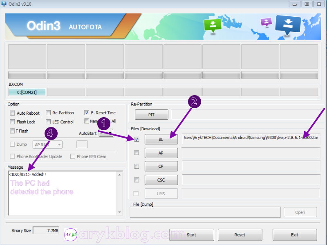327x245 pixels.
Task: Tick the AP file checkbox
Action: click(x=137, y=153)
